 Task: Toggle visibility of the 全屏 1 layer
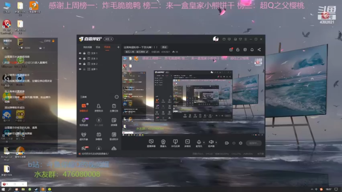tap(80, 69)
